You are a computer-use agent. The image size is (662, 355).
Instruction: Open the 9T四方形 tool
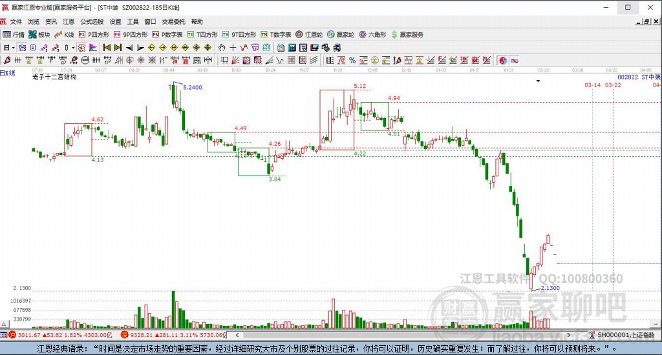click(239, 35)
